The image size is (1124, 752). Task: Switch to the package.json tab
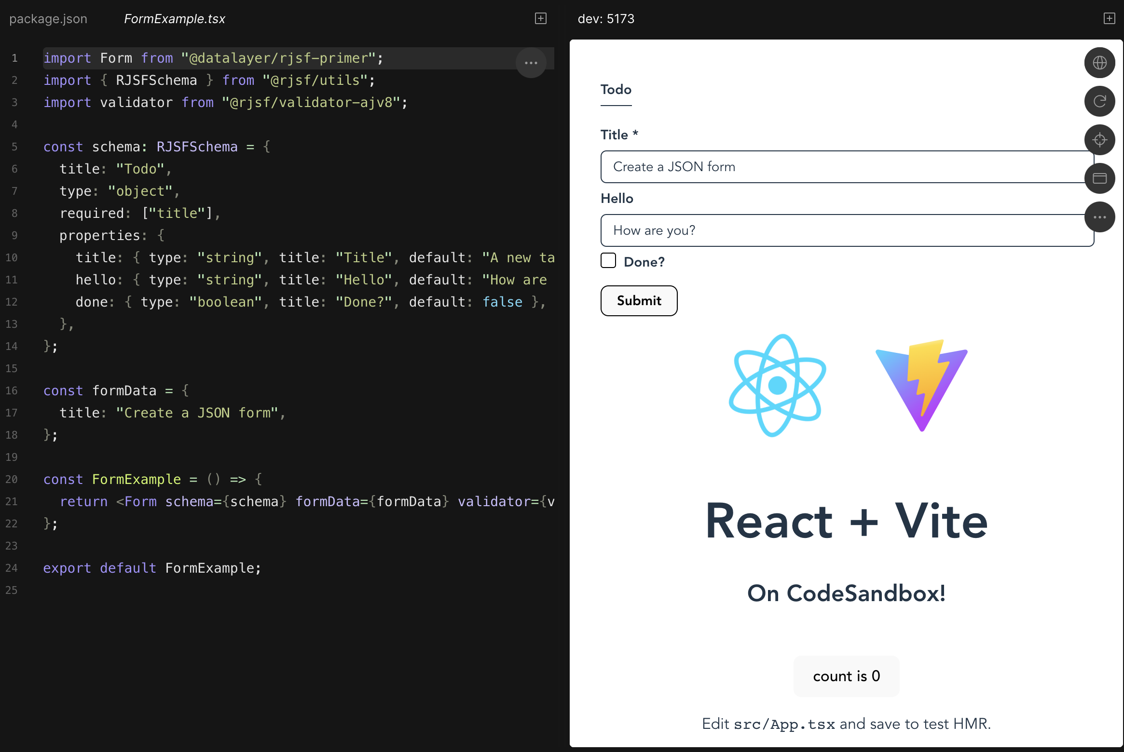point(48,19)
